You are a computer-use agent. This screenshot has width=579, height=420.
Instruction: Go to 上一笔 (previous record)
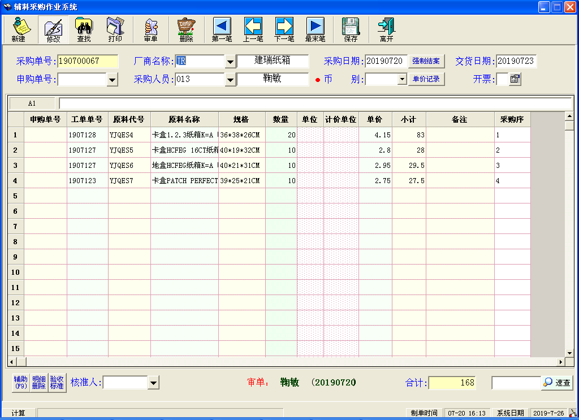point(253,29)
